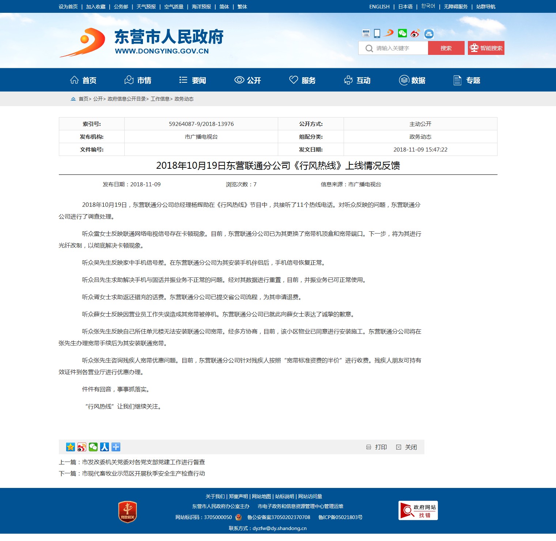Share article via WeChat icon below the text

pos(93,447)
